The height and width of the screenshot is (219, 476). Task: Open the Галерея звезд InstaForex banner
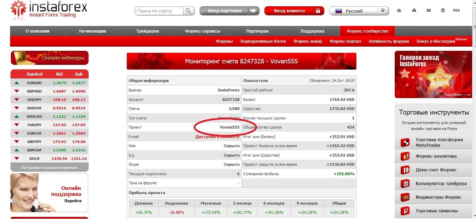pos(433,74)
